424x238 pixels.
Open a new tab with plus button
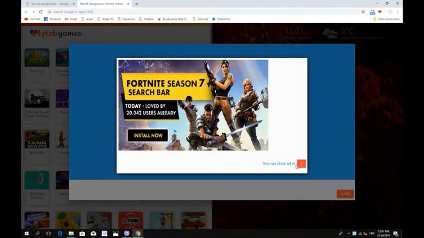[136, 4]
